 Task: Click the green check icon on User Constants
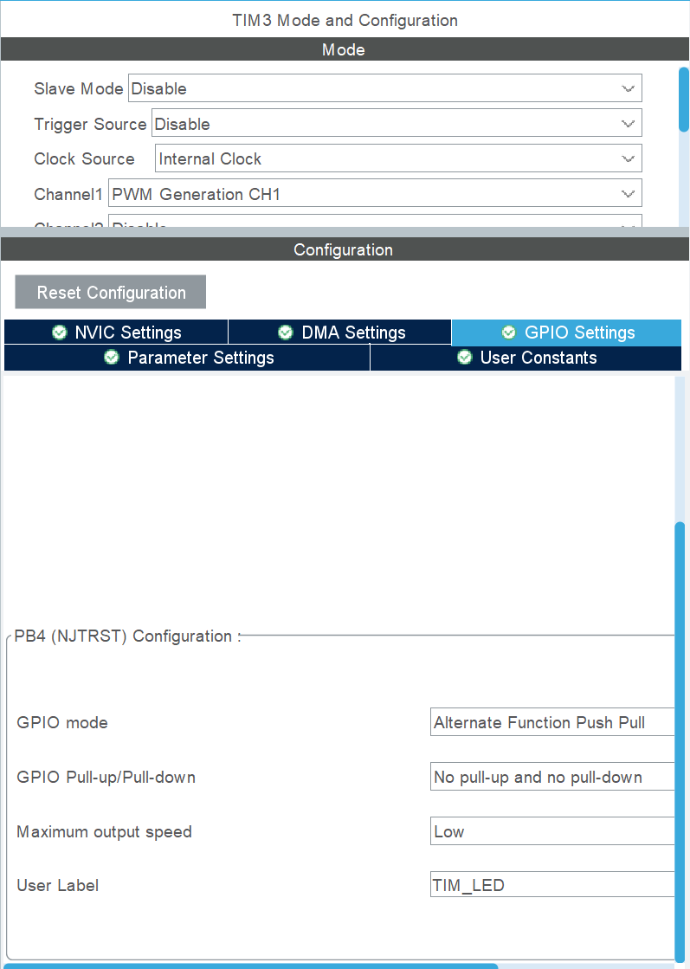465,357
